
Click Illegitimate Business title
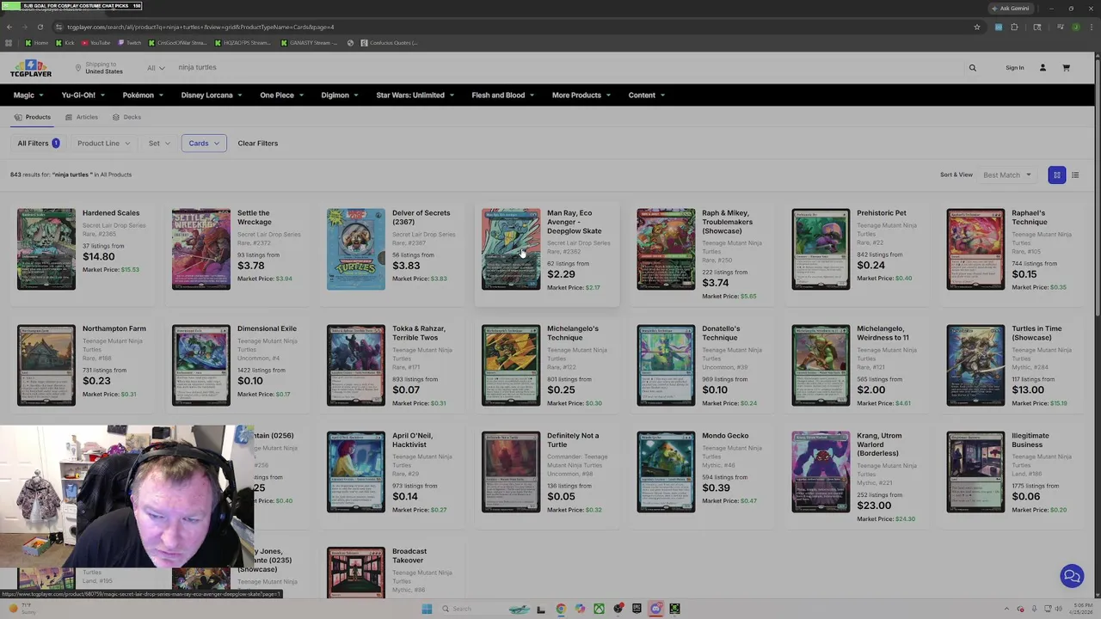(x=1030, y=440)
